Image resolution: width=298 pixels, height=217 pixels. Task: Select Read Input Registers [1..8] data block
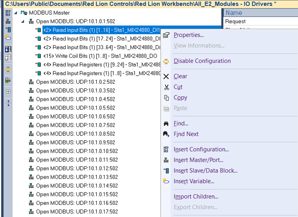point(102,73)
